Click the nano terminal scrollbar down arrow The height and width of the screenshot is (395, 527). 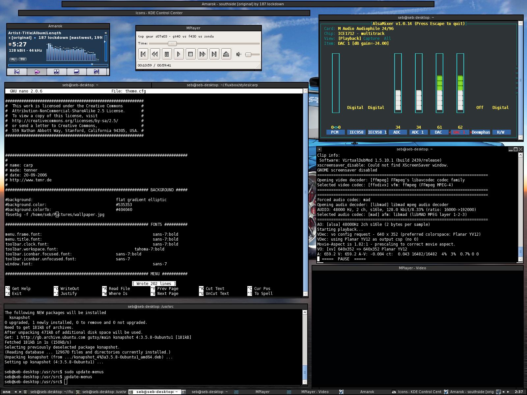pos(305,294)
